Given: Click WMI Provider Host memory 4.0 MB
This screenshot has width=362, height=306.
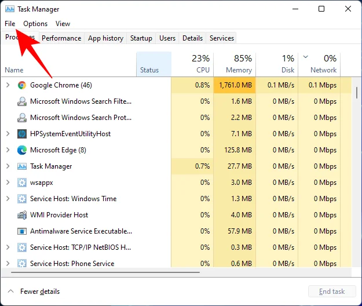Looking at the screenshot, I should click(242, 215).
